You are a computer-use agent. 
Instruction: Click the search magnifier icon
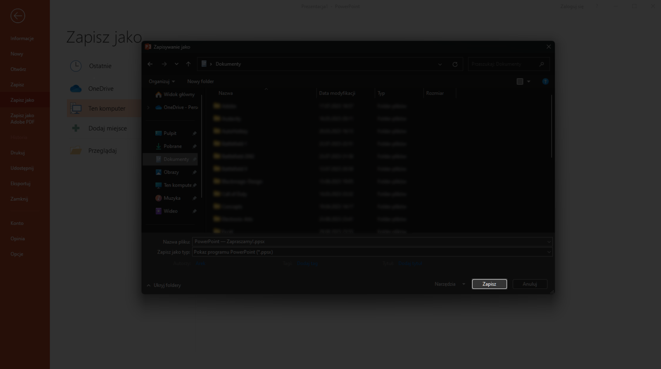pyautogui.click(x=542, y=64)
